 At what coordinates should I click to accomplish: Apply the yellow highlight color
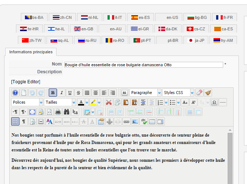click(93, 102)
